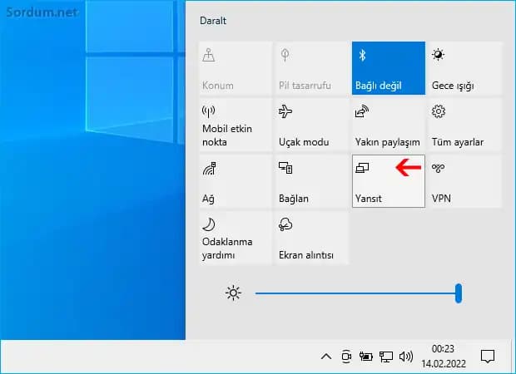
Task: Click the Bağlan connect tile
Action: click(x=312, y=181)
